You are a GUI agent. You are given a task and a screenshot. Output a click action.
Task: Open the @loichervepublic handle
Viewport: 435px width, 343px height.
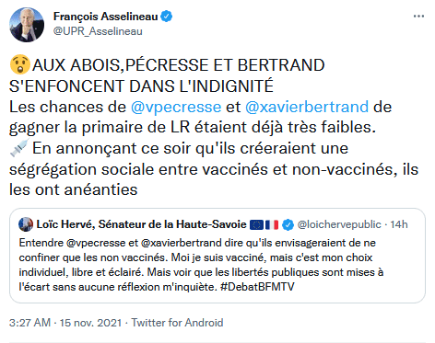coord(339,224)
